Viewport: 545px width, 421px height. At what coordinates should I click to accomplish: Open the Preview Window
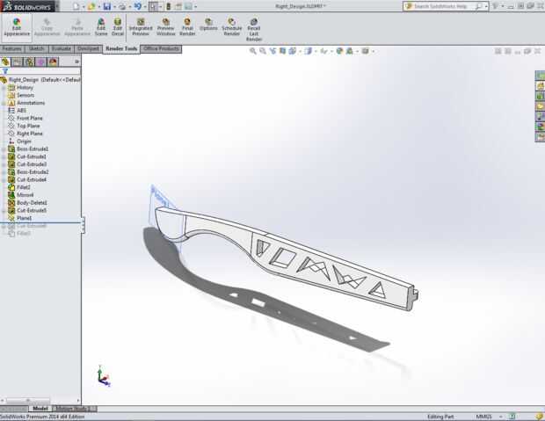point(166,27)
